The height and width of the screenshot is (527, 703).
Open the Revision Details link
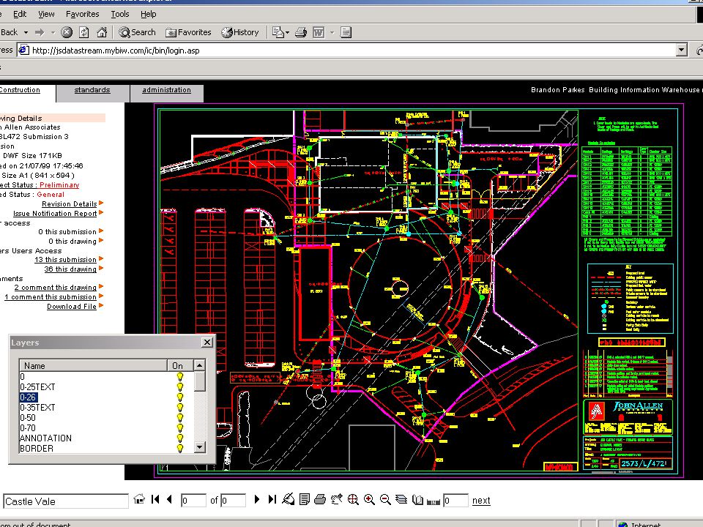(70, 204)
